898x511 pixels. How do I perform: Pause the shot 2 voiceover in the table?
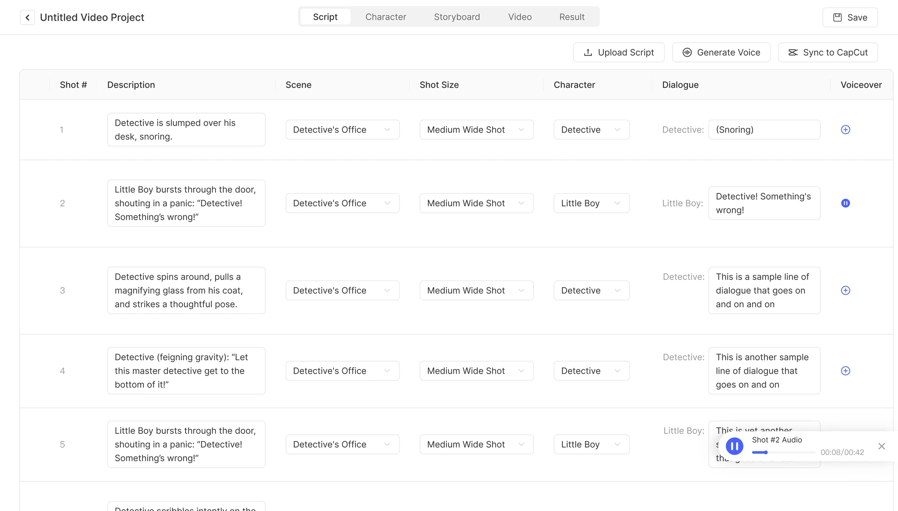[x=845, y=203]
